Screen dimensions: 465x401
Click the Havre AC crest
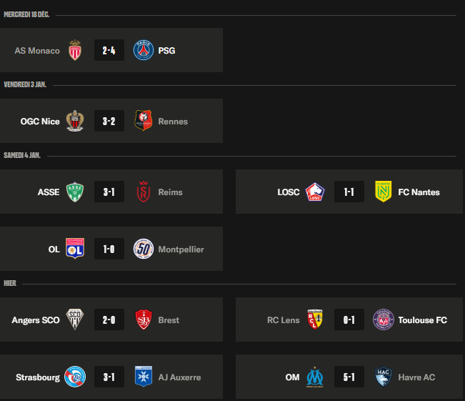coord(383,377)
